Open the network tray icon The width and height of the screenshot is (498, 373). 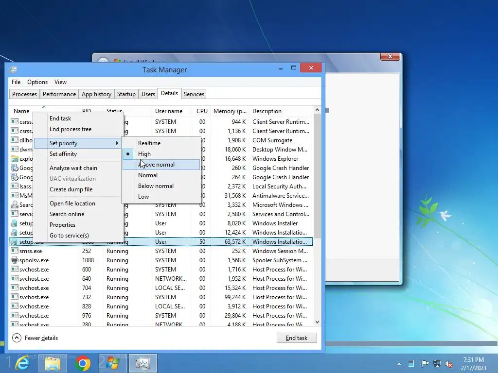(437, 364)
